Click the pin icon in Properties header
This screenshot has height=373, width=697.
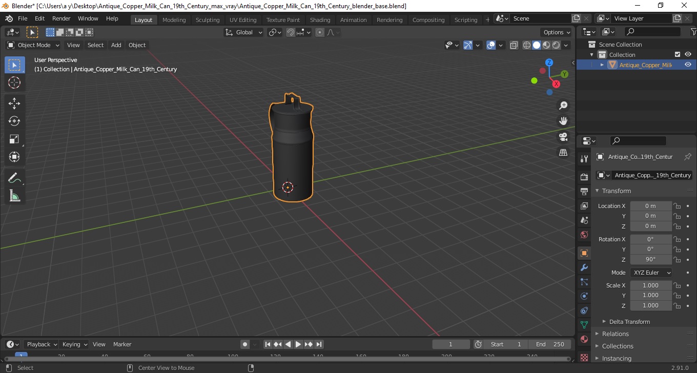(x=688, y=157)
